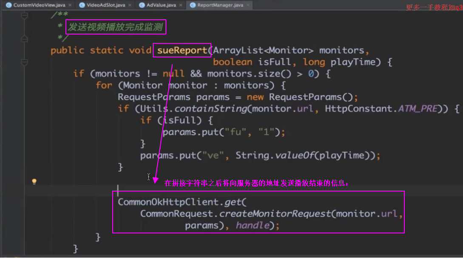
Task: Click the containString method call
Action: pyautogui.click(x=210, y=109)
